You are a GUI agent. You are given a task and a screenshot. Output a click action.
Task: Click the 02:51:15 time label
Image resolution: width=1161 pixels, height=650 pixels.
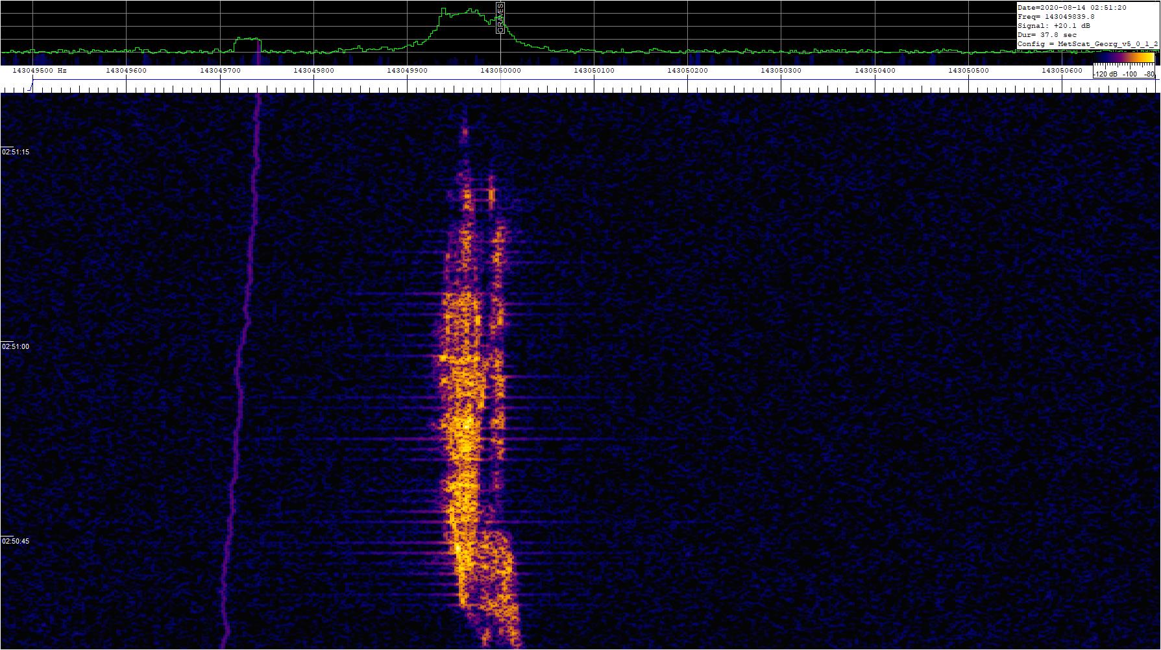(x=16, y=152)
